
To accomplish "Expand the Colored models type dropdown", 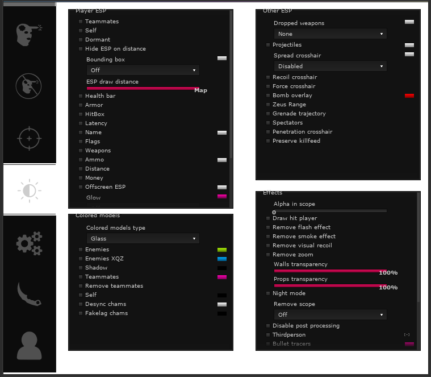I will 143,239.
